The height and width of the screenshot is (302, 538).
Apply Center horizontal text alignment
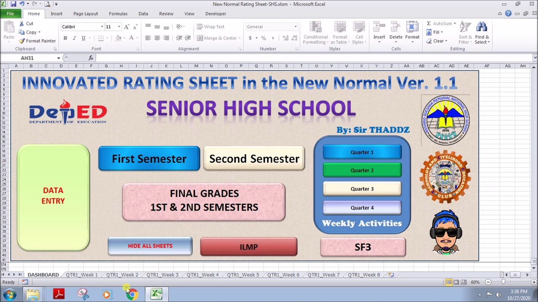[157, 38]
